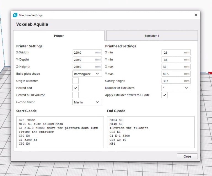Open the Build plate shape dropdown
Viewport: 212px width, 176px height.
[x=87, y=74]
